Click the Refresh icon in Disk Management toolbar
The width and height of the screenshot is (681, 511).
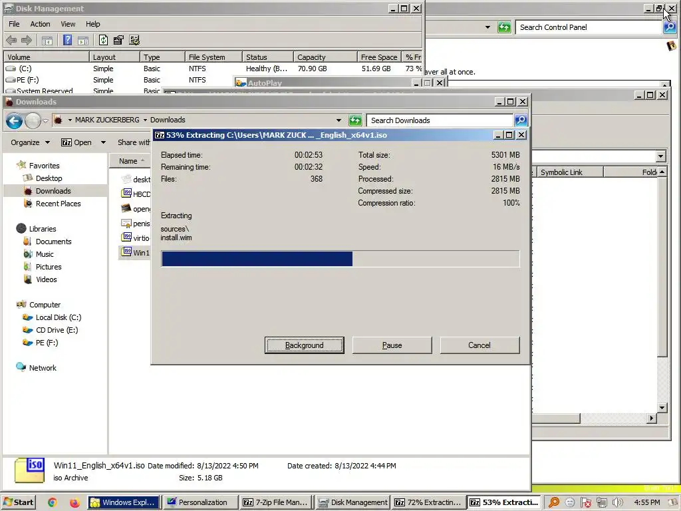(x=103, y=40)
